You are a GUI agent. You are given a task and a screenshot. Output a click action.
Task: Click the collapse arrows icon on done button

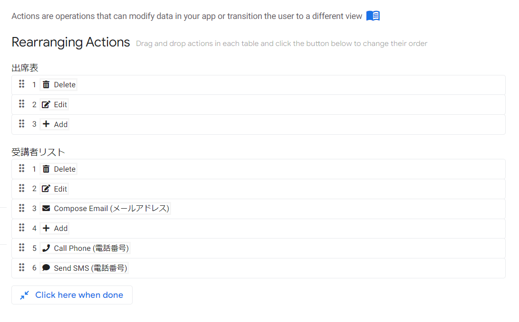pyautogui.click(x=24, y=295)
